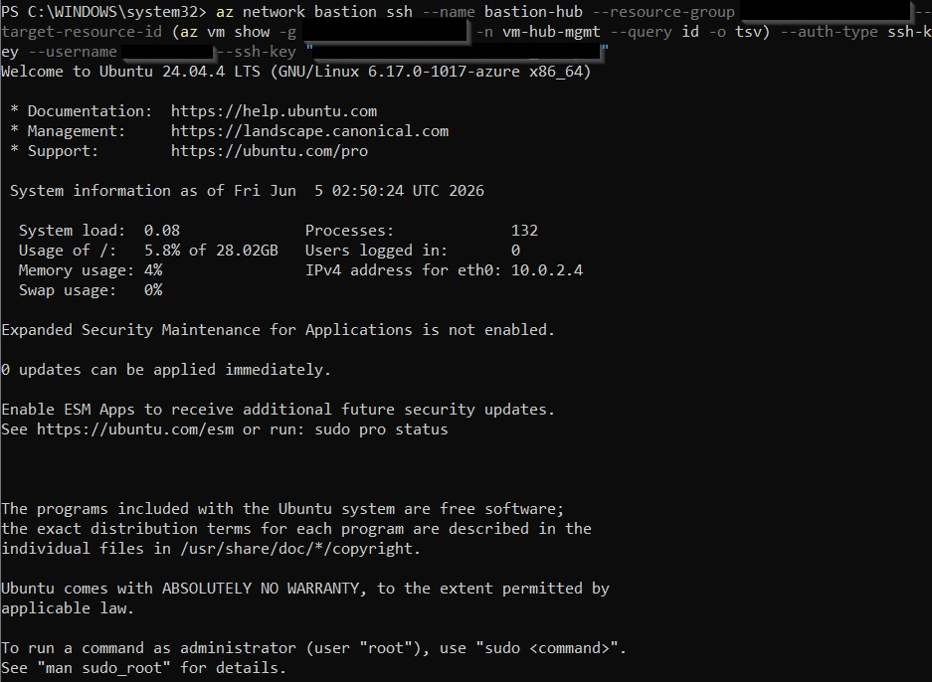932x682 pixels.
Task: Click the 'sudo pro status' command text
Action: pos(381,428)
